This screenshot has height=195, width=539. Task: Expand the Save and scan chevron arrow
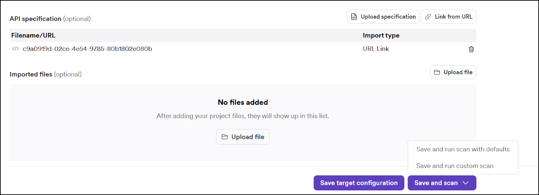pos(466,183)
